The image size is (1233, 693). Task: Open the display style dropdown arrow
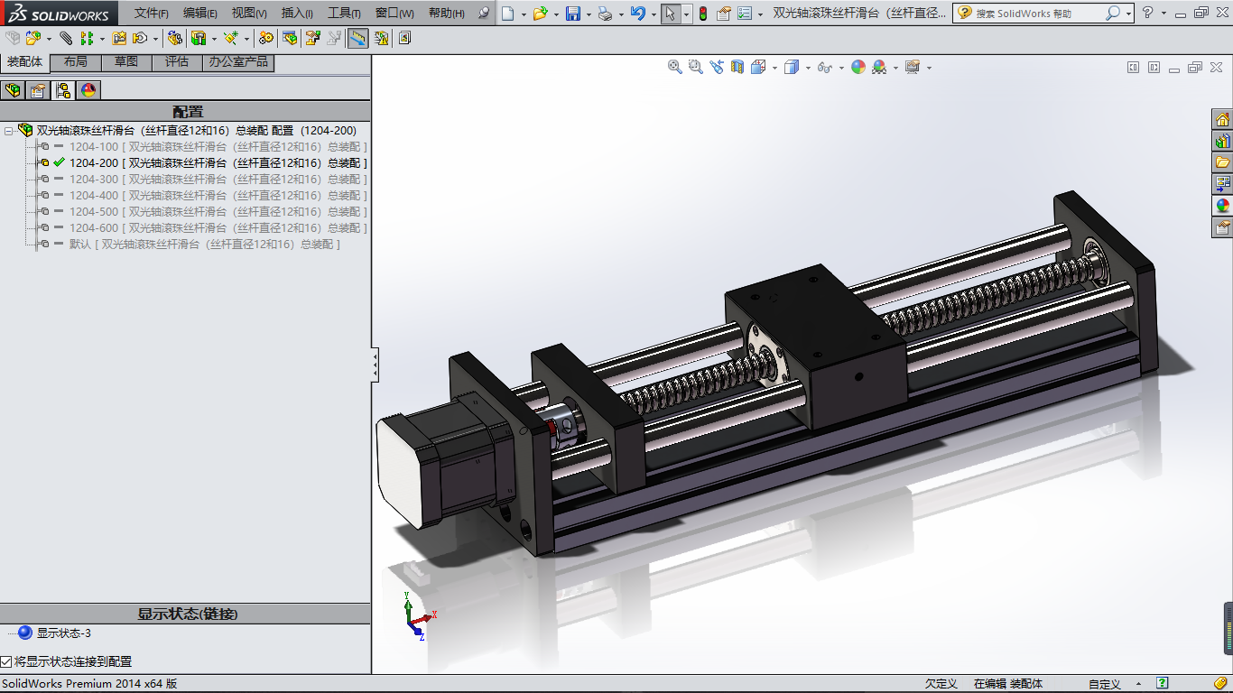(x=807, y=68)
